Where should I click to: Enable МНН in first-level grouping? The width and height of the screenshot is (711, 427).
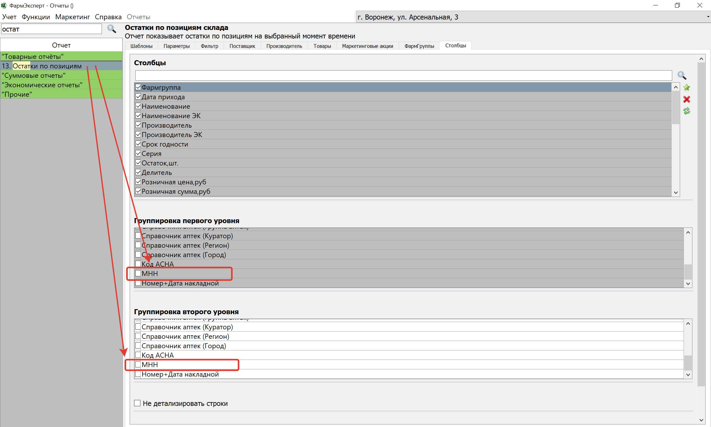click(138, 273)
